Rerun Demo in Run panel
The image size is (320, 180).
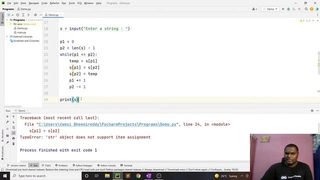pos(7,116)
